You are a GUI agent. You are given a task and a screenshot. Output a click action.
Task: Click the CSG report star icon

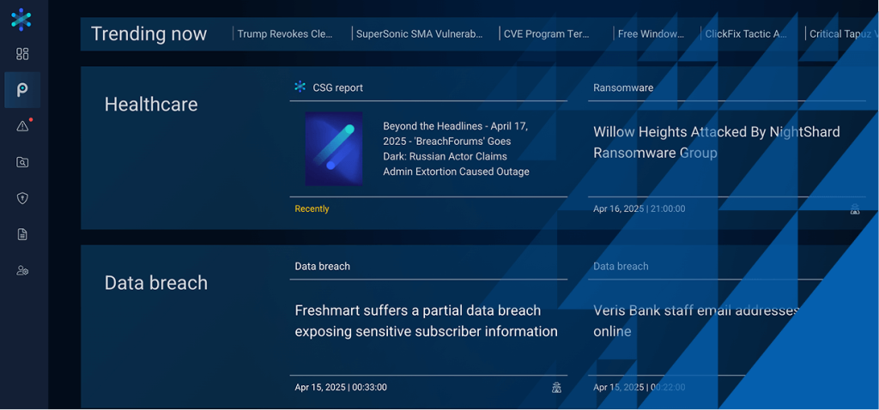coord(300,87)
